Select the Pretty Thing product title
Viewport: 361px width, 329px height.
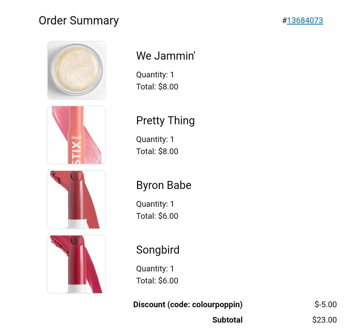click(165, 121)
